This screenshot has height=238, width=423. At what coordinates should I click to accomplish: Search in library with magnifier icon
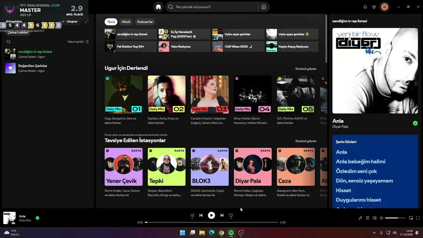(9, 42)
